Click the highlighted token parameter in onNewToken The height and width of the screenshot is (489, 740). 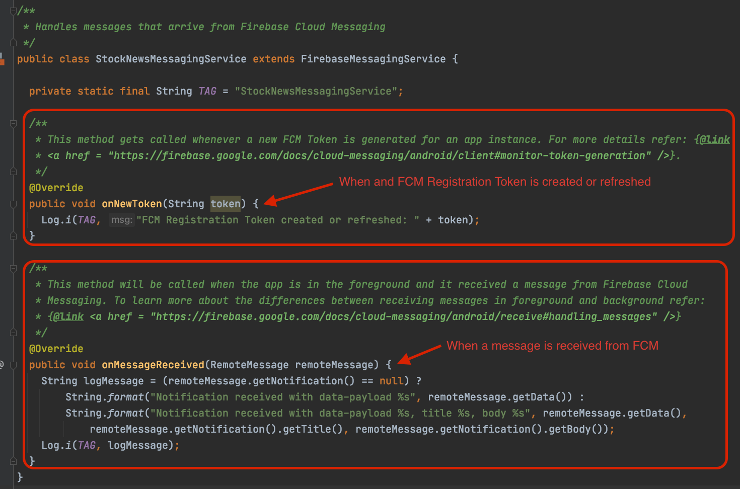[x=225, y=204]
